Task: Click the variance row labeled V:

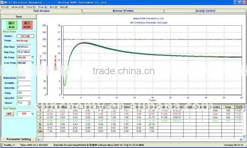Action: pos(40,128)
